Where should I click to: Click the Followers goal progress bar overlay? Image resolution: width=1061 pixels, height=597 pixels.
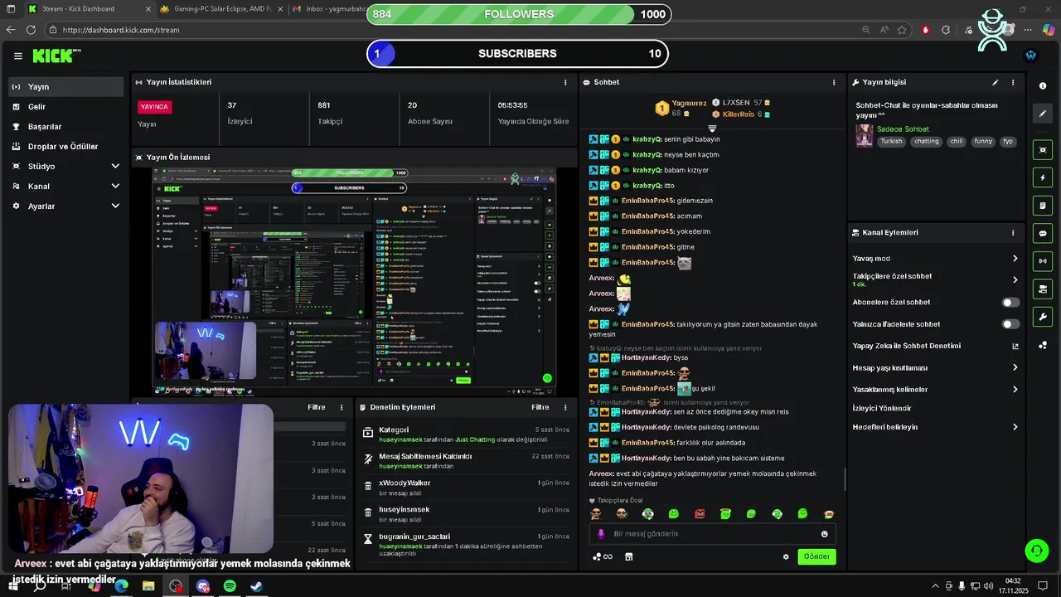click(x=518, y=14)
